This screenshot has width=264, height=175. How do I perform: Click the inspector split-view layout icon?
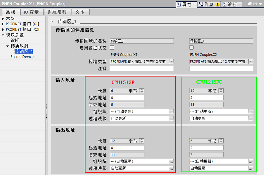(255, 4)
